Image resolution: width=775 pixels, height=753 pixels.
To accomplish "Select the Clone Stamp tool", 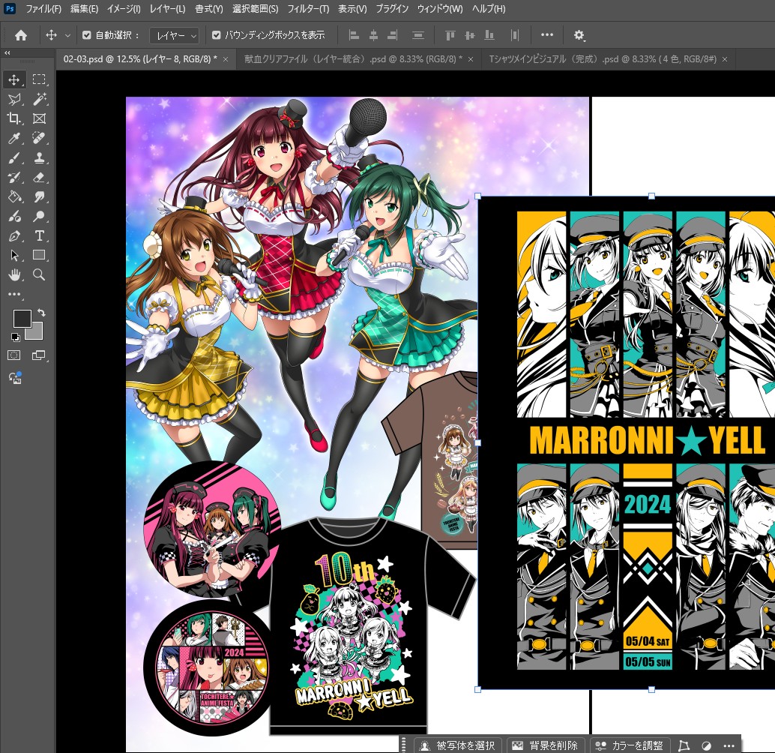I will (x=39, y=157).
